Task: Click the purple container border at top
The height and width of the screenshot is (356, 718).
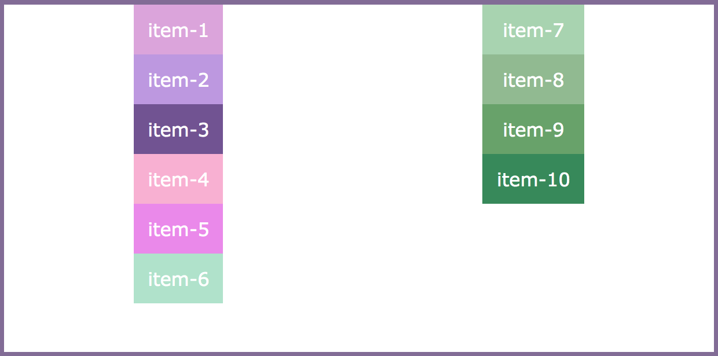Action: pyautogui.click(x=359, y=2)
